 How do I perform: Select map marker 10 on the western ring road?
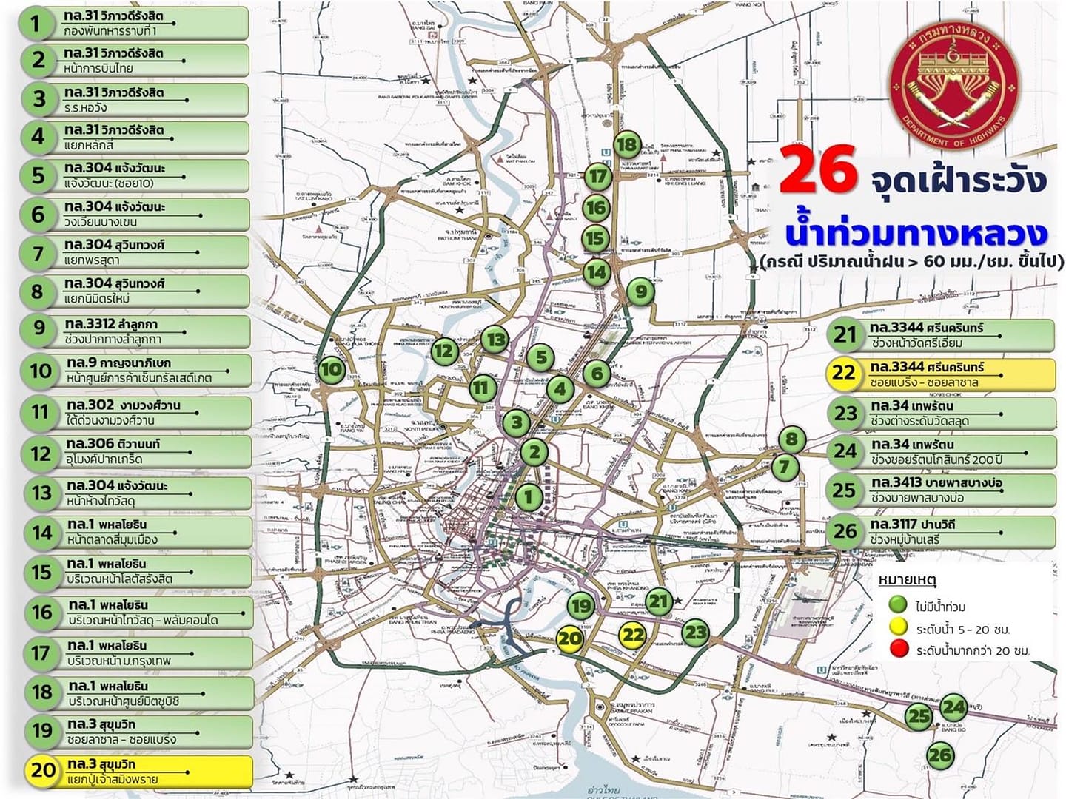[x=332, y=369]
